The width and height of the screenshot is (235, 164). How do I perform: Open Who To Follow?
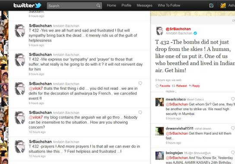(169, 5)
